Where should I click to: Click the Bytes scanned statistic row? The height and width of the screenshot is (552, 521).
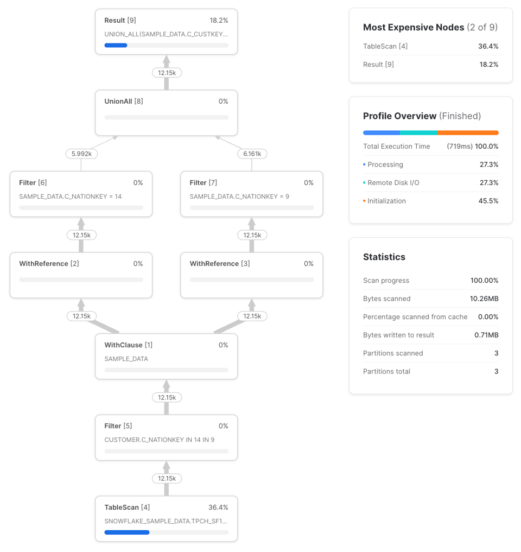click(430, 299)
